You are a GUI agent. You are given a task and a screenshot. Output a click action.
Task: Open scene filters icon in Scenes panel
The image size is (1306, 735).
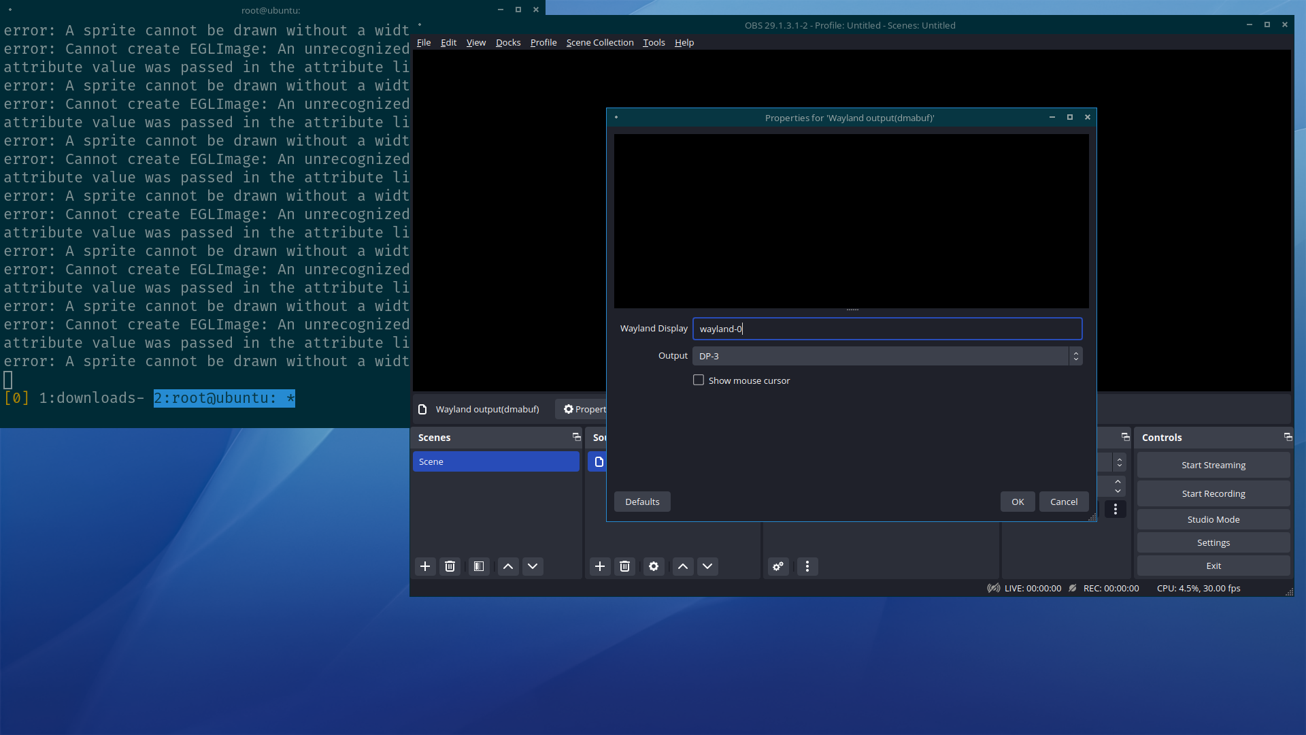(479, 566)
